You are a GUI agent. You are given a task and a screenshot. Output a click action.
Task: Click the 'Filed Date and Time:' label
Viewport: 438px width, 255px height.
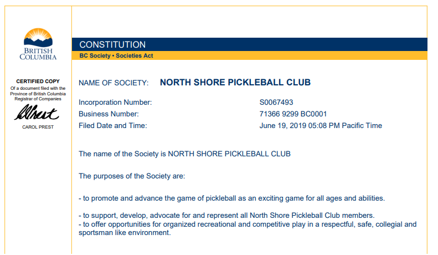pos(113,126)
